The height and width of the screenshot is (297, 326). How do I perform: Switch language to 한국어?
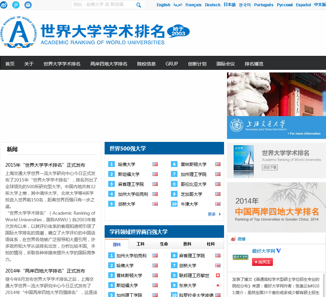[245, 5]
